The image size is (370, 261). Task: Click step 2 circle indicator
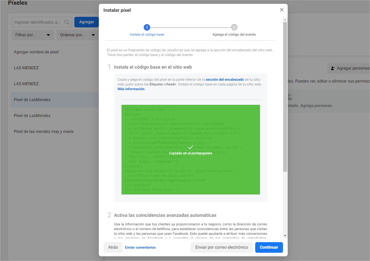coord(234,27)
